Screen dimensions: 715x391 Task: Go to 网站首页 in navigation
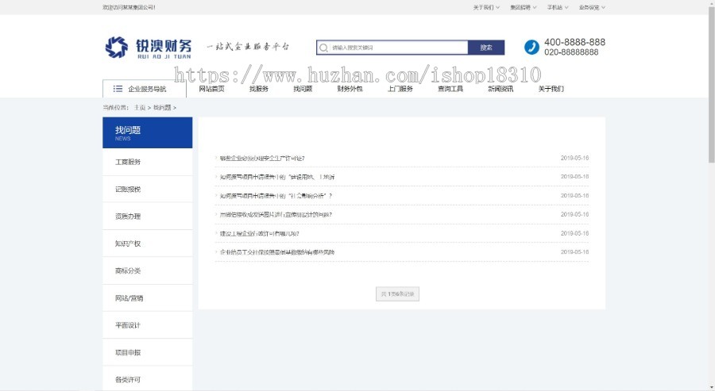click(x=211, y=89)
